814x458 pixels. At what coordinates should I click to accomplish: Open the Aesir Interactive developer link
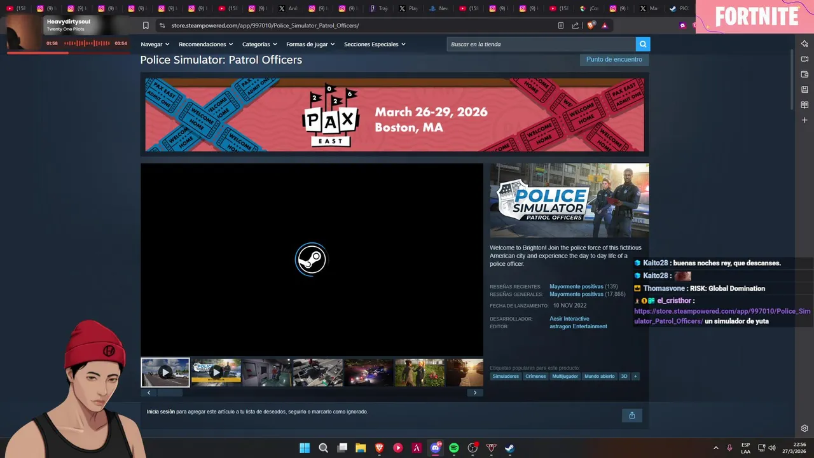569,319
